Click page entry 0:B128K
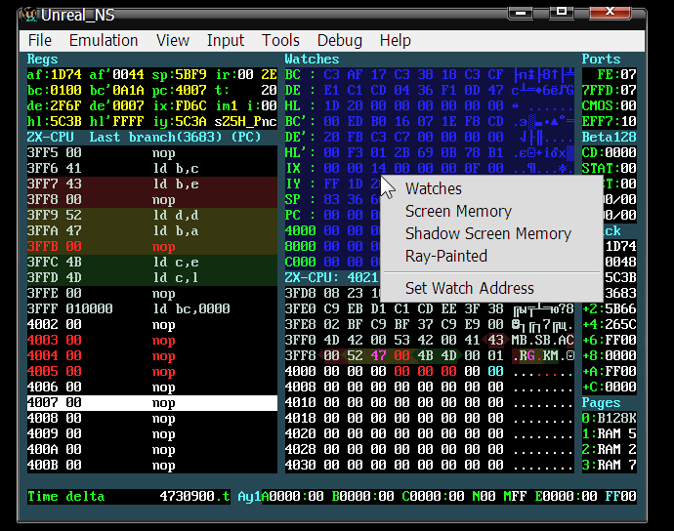 tap(610, 418)
